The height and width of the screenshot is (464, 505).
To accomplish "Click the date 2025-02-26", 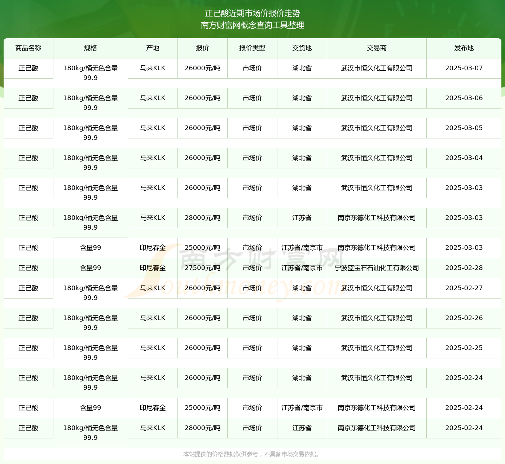I will click(x=464, y=318).
